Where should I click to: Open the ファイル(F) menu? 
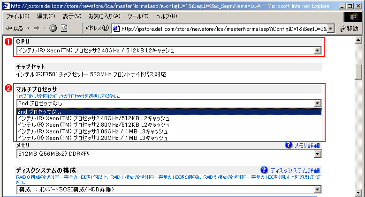(x=18, y=16)
